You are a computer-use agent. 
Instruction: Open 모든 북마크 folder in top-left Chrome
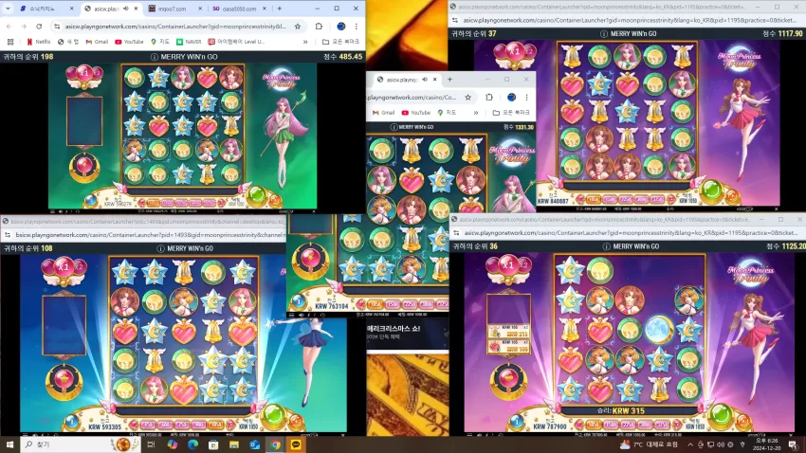click(x=340, y=42)
